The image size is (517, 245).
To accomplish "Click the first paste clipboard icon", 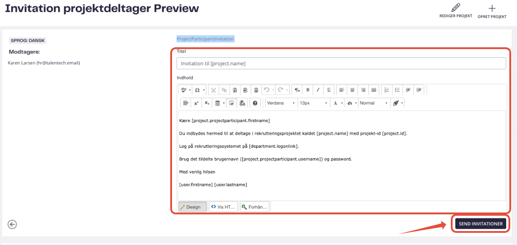I will [x=235, y=90].
